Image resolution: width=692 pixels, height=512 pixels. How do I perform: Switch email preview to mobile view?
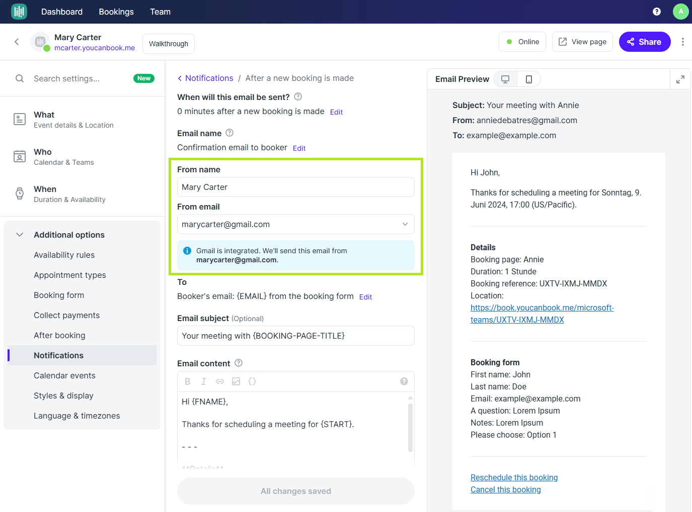click(x=528, y=79)
